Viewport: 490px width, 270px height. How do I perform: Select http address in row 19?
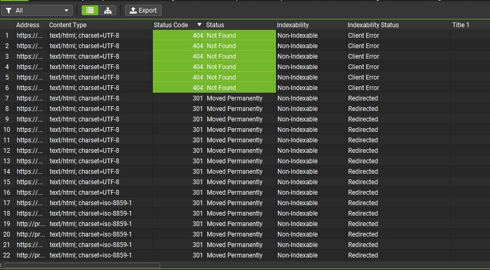click(31, 224)
